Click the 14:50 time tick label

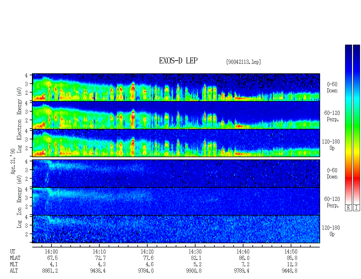[x=291, y=252]
